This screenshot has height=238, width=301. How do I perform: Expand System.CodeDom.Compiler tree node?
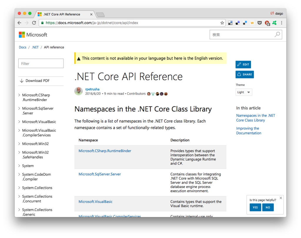19,174
